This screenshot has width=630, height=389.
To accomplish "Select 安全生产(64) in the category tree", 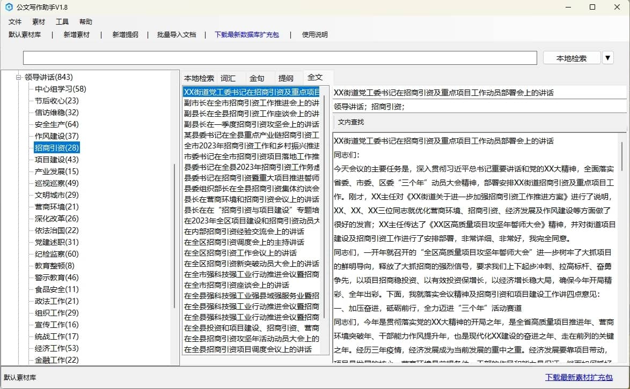I will click(56, 124).
